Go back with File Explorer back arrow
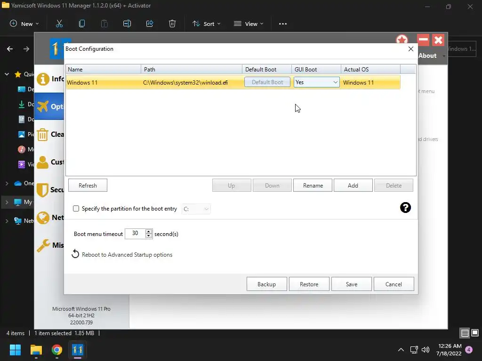Viewport: 482px width, 361px height. tap(10, 49)
